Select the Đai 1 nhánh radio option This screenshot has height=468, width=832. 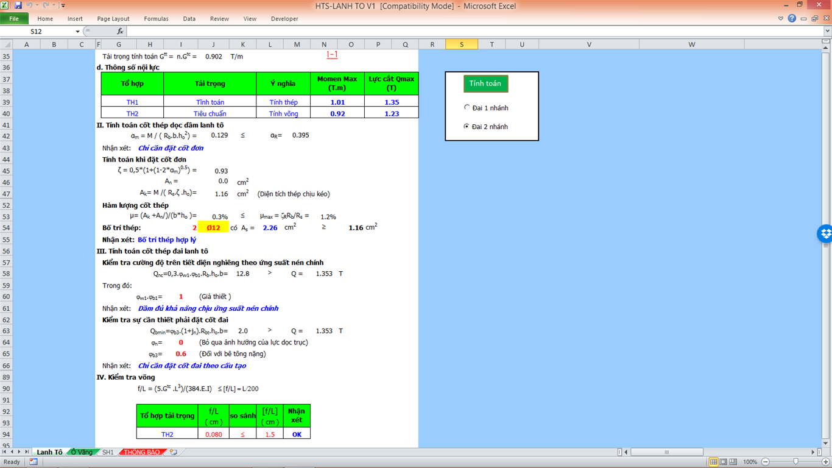coord(486,108)
